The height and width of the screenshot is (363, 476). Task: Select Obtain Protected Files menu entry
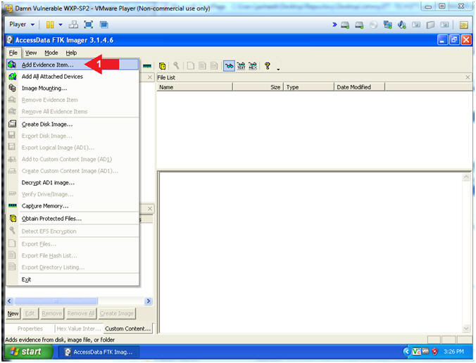(x=73, y=219)
